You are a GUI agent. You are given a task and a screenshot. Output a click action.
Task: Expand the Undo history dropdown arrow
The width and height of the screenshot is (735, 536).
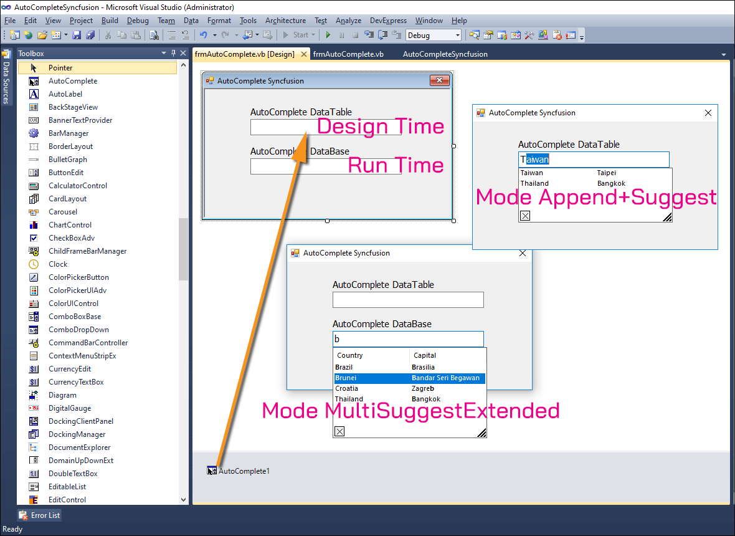pyautogui.click(x=215, y=35)
